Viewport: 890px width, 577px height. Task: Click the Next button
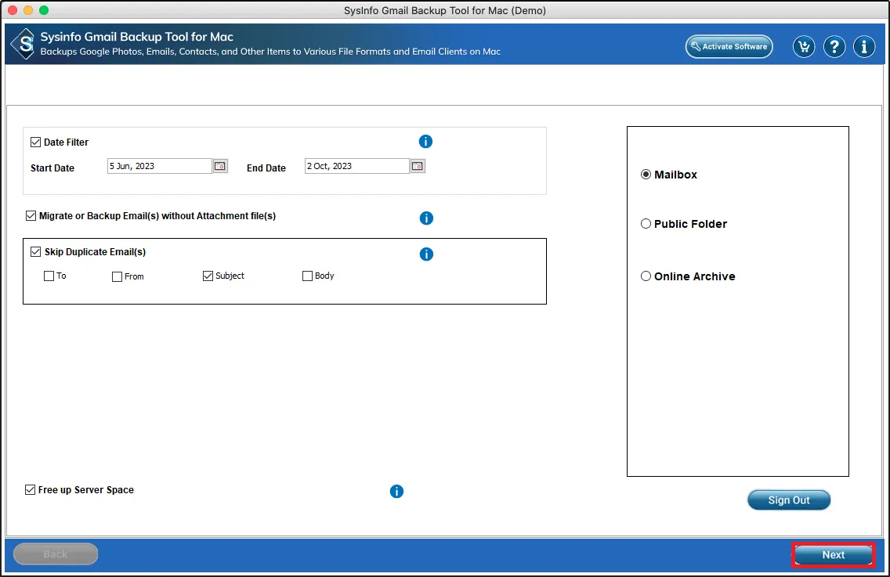click(834, 555)
